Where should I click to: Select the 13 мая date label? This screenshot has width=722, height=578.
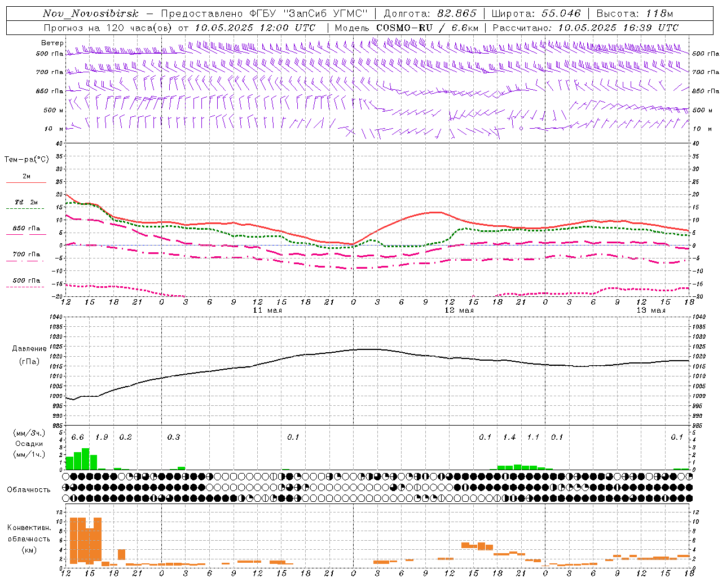[651, 310]
